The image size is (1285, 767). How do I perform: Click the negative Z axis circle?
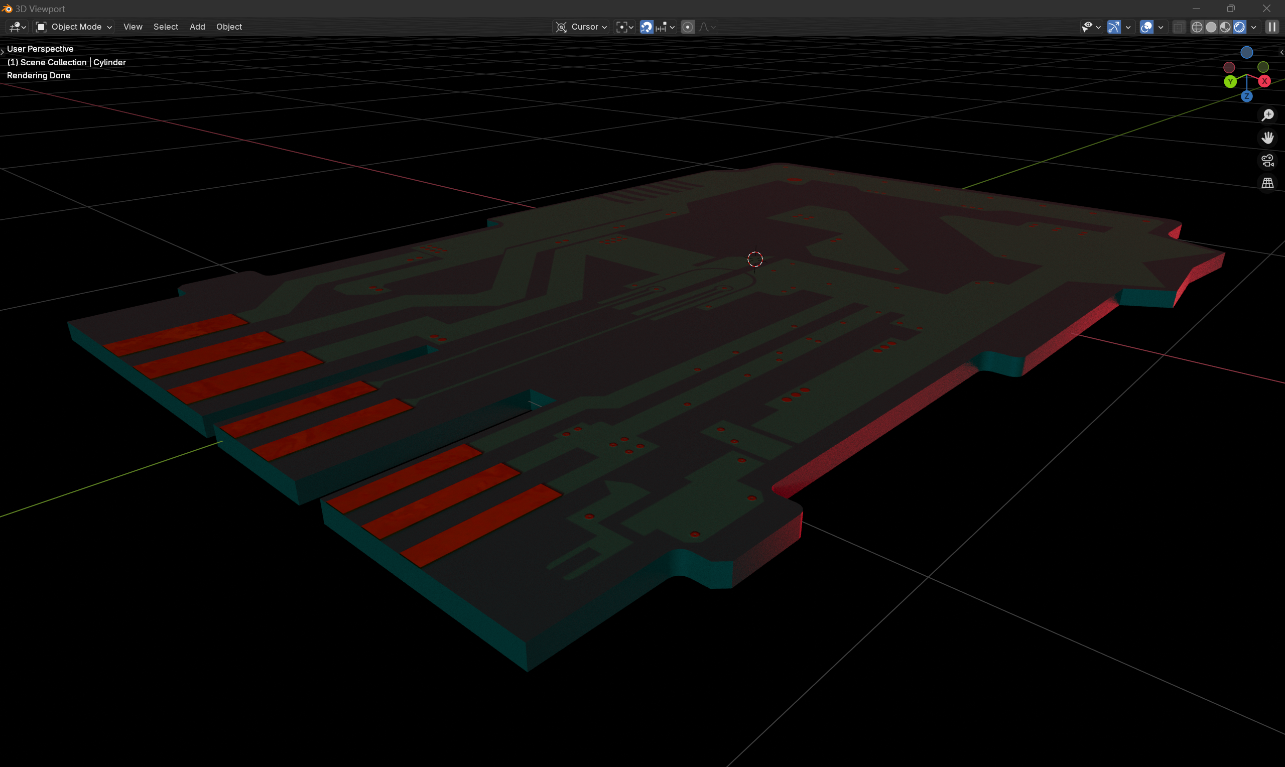[1247, 52]
